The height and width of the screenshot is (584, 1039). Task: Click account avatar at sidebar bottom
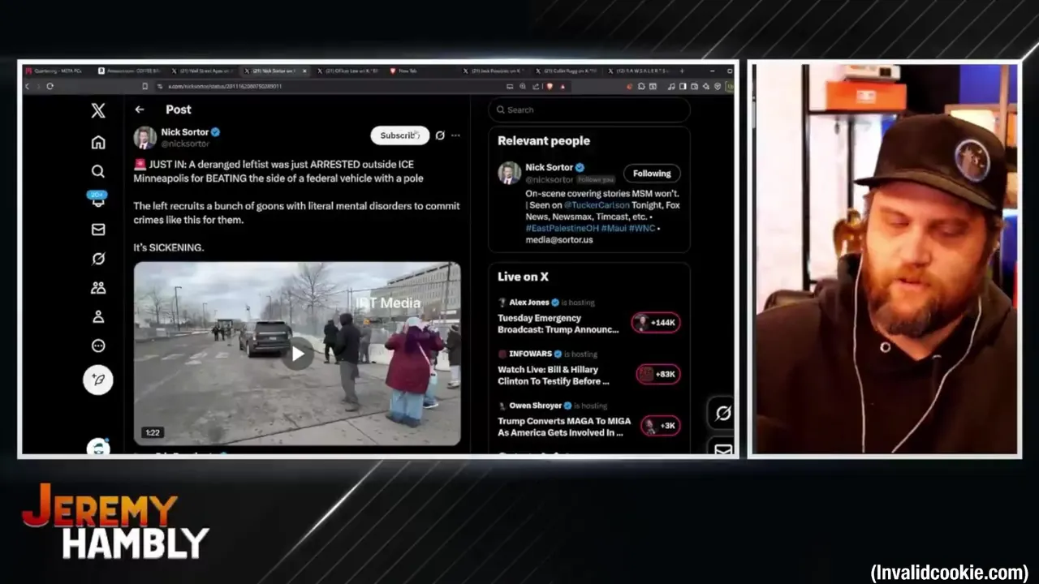[98, 448]
